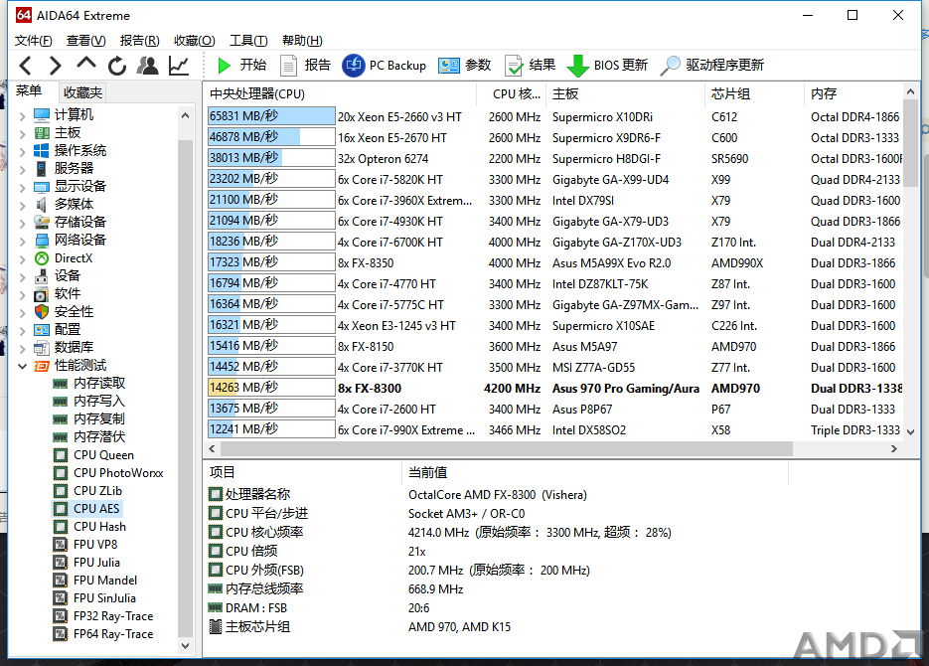929x666 pixels.
Task: Go up one level with up arrow
Action: click(85, 64)
